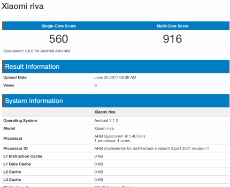Click the Model value Xiaomi riva
Viewport: 230px width, 187px height.
tap(104, 129)
